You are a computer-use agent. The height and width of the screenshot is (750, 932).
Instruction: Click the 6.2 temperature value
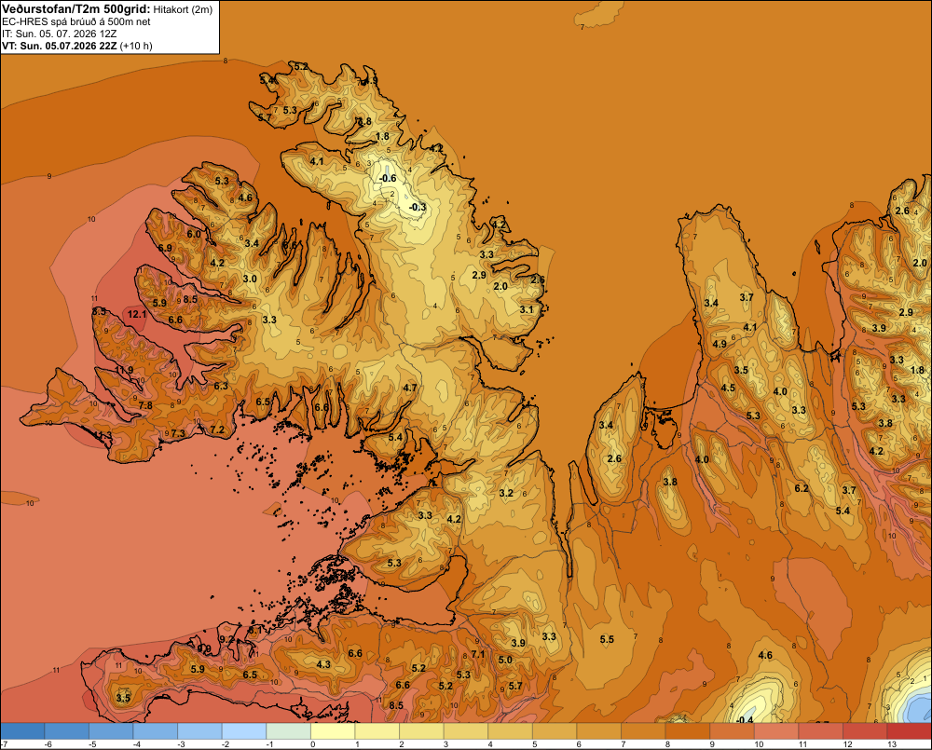click(802, 488)
